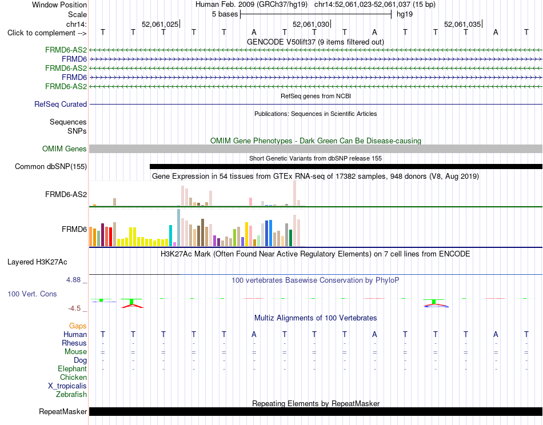The image size is (543, 425).
Task: Click the pink bar in FRMD6-AS2 expression chart
Action: pos(251,202)
